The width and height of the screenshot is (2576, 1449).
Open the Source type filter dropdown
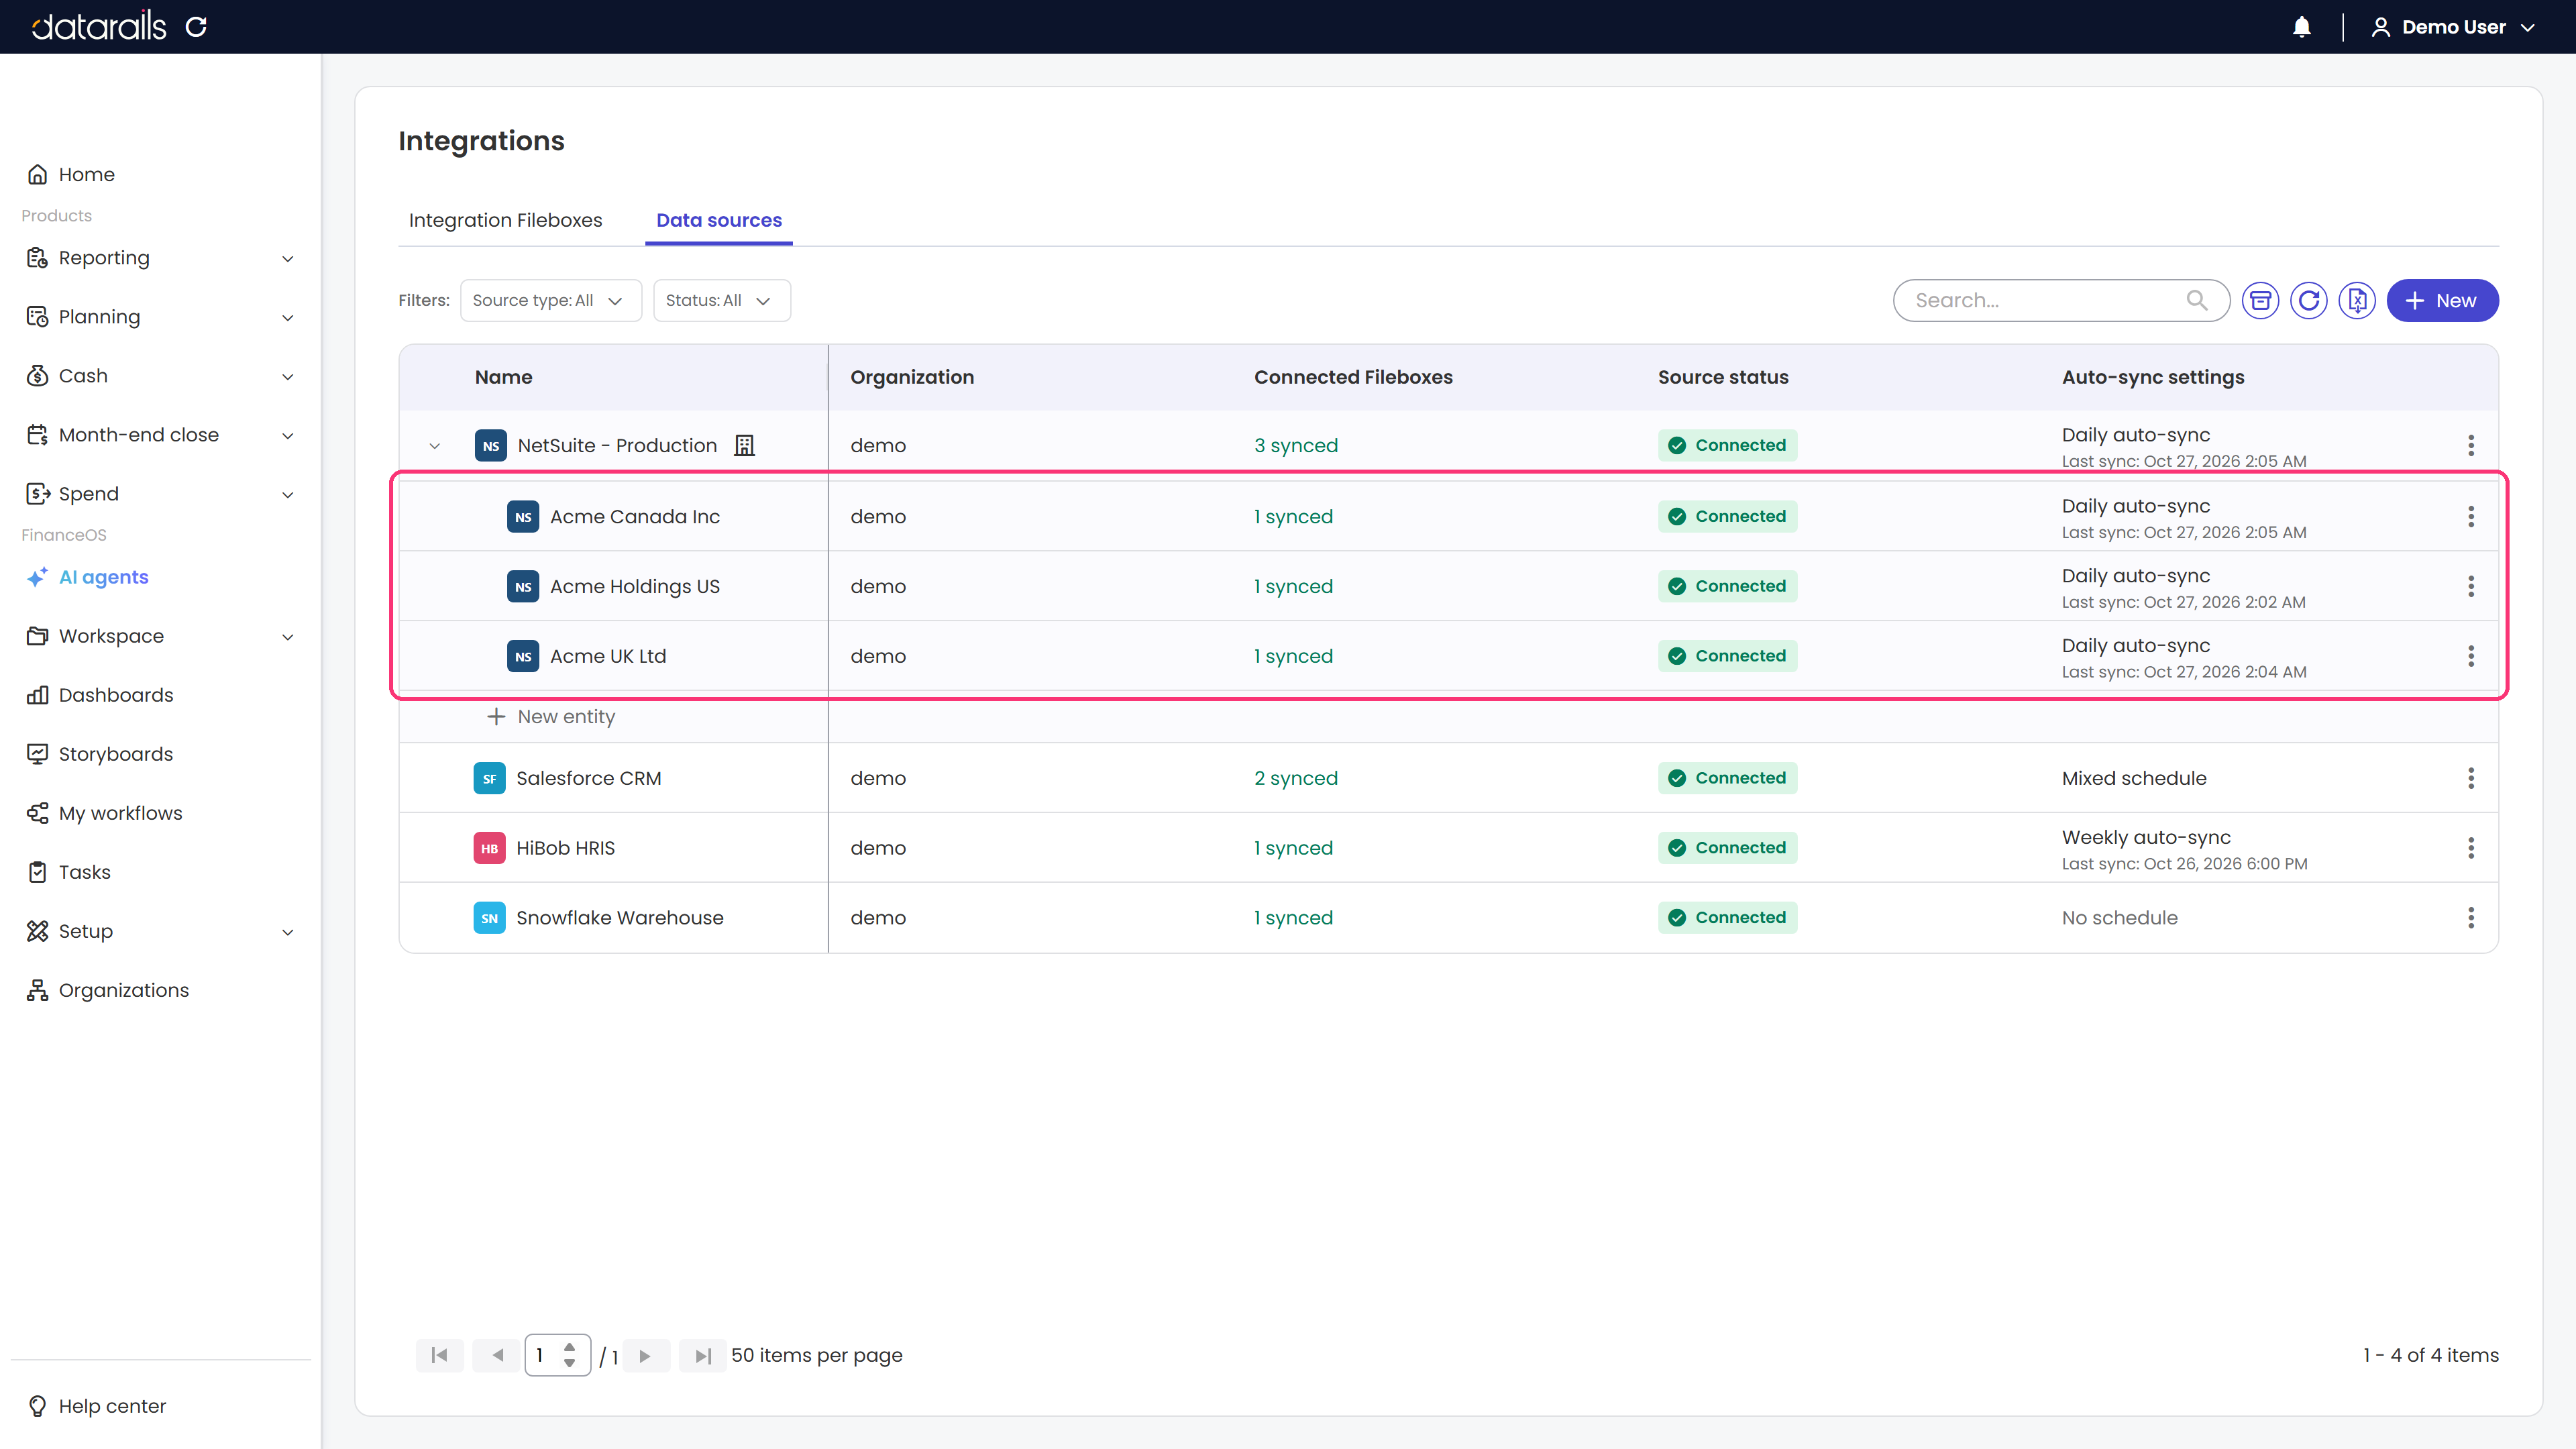coord(550,300)
